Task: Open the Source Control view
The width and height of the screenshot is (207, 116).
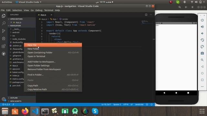Action: pos(4,31)
